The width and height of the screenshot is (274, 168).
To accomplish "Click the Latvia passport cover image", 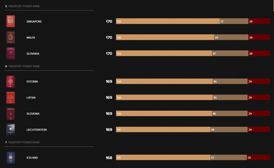I will [11, 98].
